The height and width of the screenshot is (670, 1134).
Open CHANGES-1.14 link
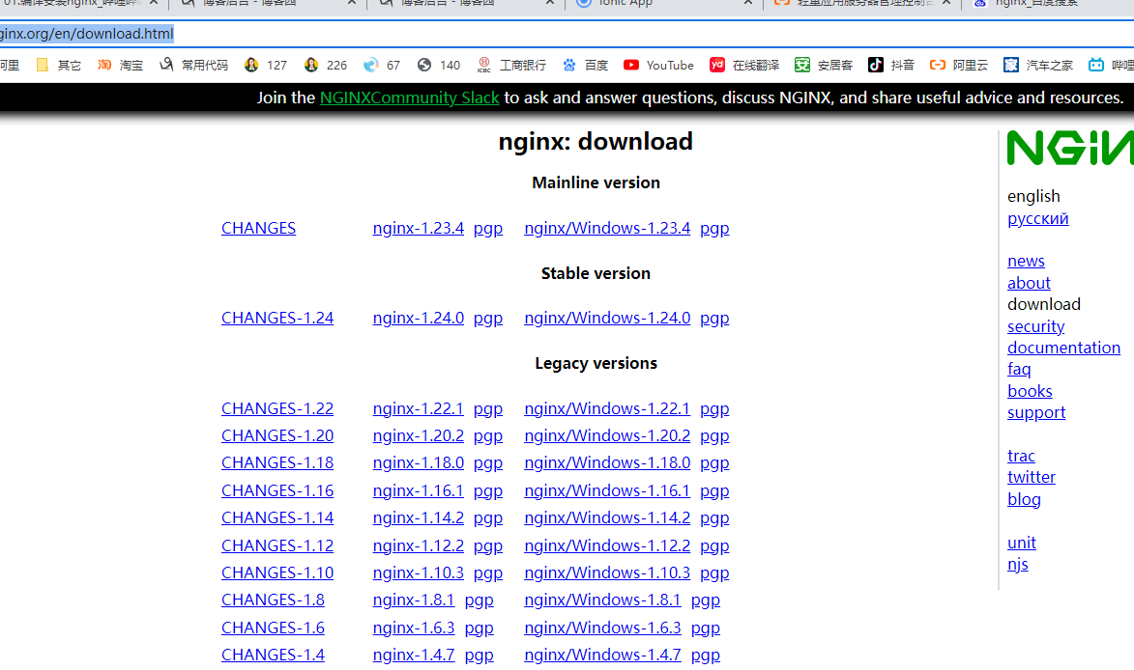[277, 518]
